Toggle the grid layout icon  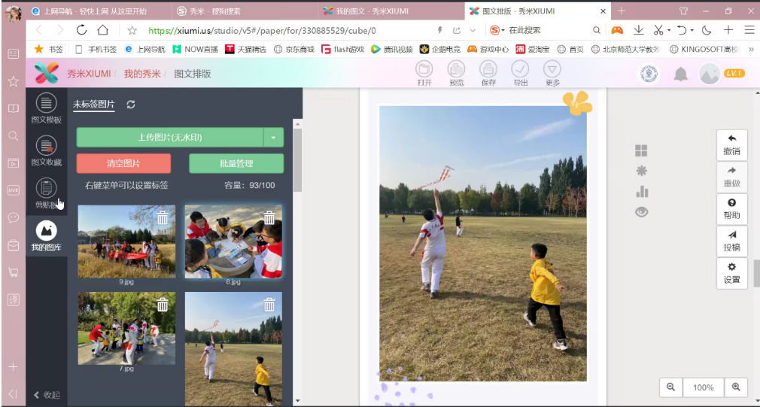pyautogui.click(x=641, y=150)
